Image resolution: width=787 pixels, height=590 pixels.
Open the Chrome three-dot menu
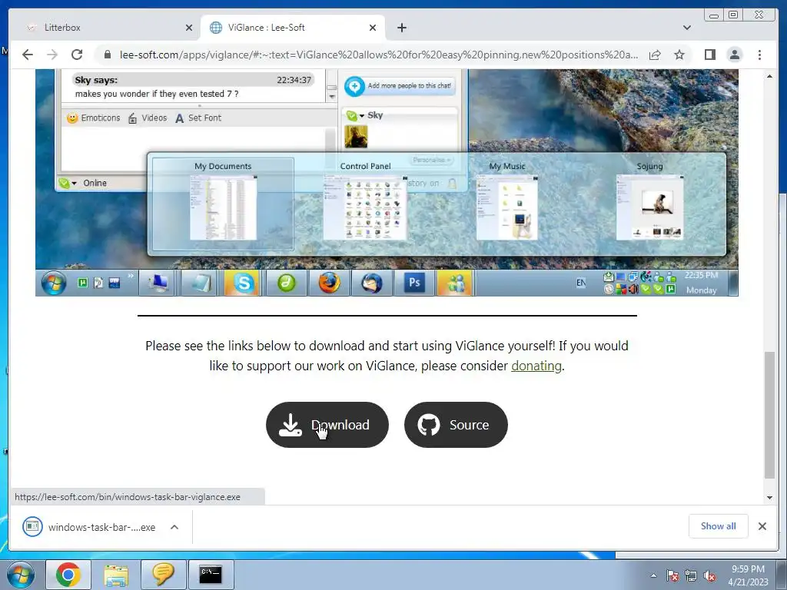pyautogui.click(x=759, y=55)
